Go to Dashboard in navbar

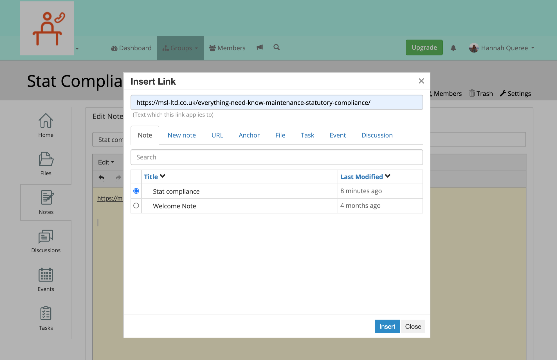pos(131,48)
